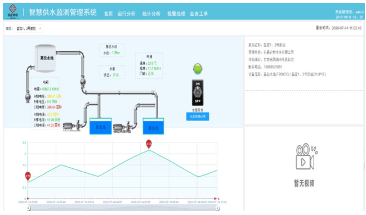Click the 温度 22.6 ℃ reading
366x215 pixels.
click(x=148, y=63)
